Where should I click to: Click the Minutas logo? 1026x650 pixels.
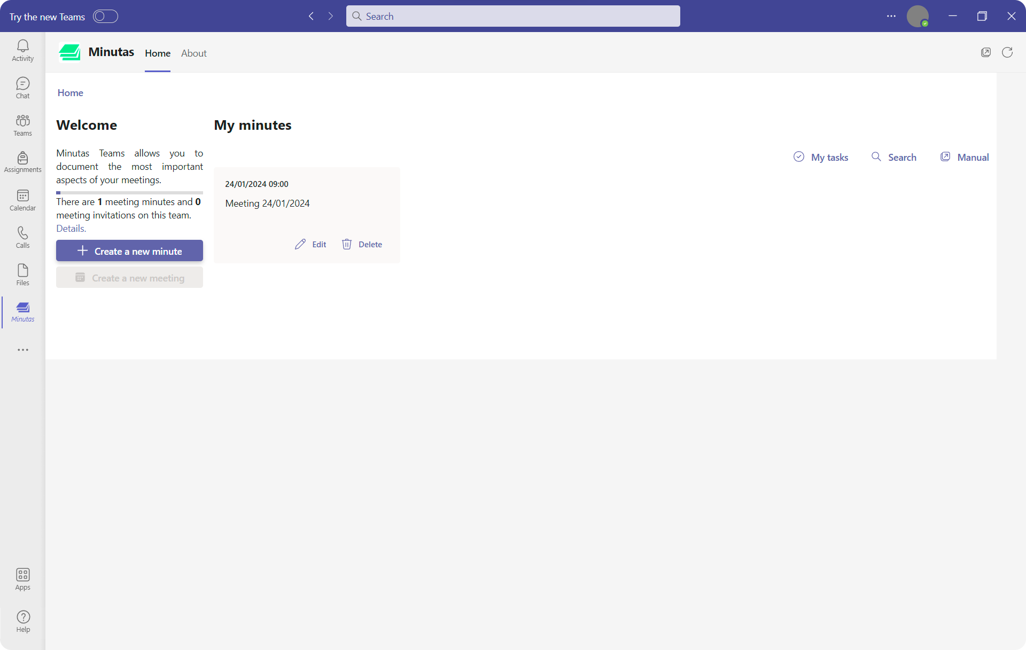(69, 52)
